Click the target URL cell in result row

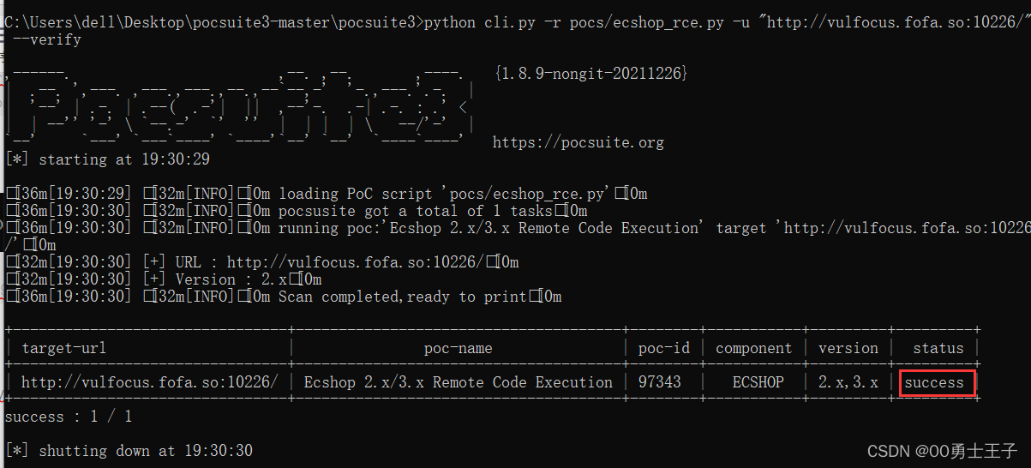pos(150,382)
